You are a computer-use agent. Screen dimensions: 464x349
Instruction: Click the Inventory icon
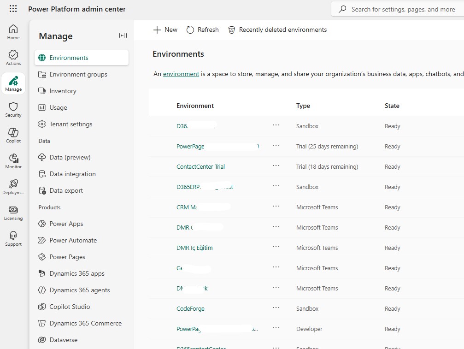coord(42,91)
